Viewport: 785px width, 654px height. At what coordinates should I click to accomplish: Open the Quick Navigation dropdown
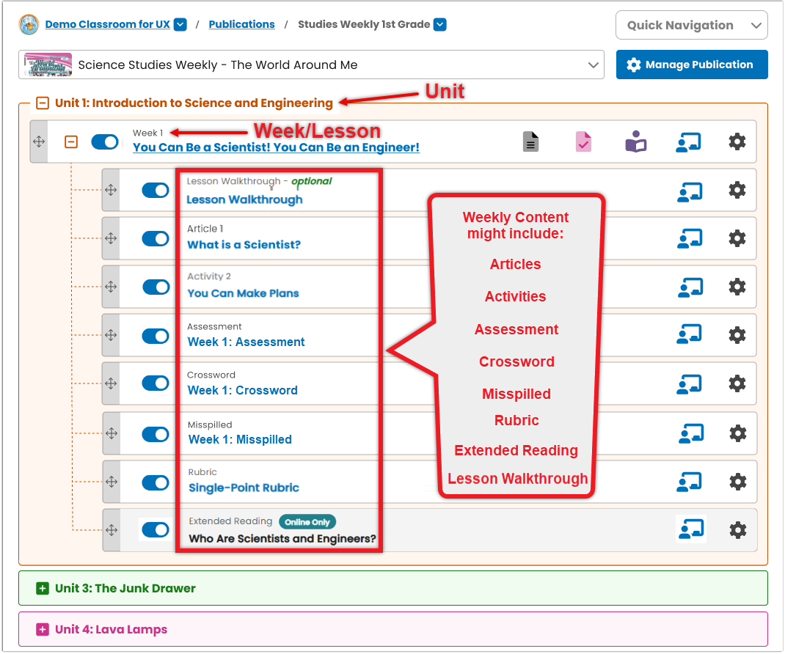691,25
